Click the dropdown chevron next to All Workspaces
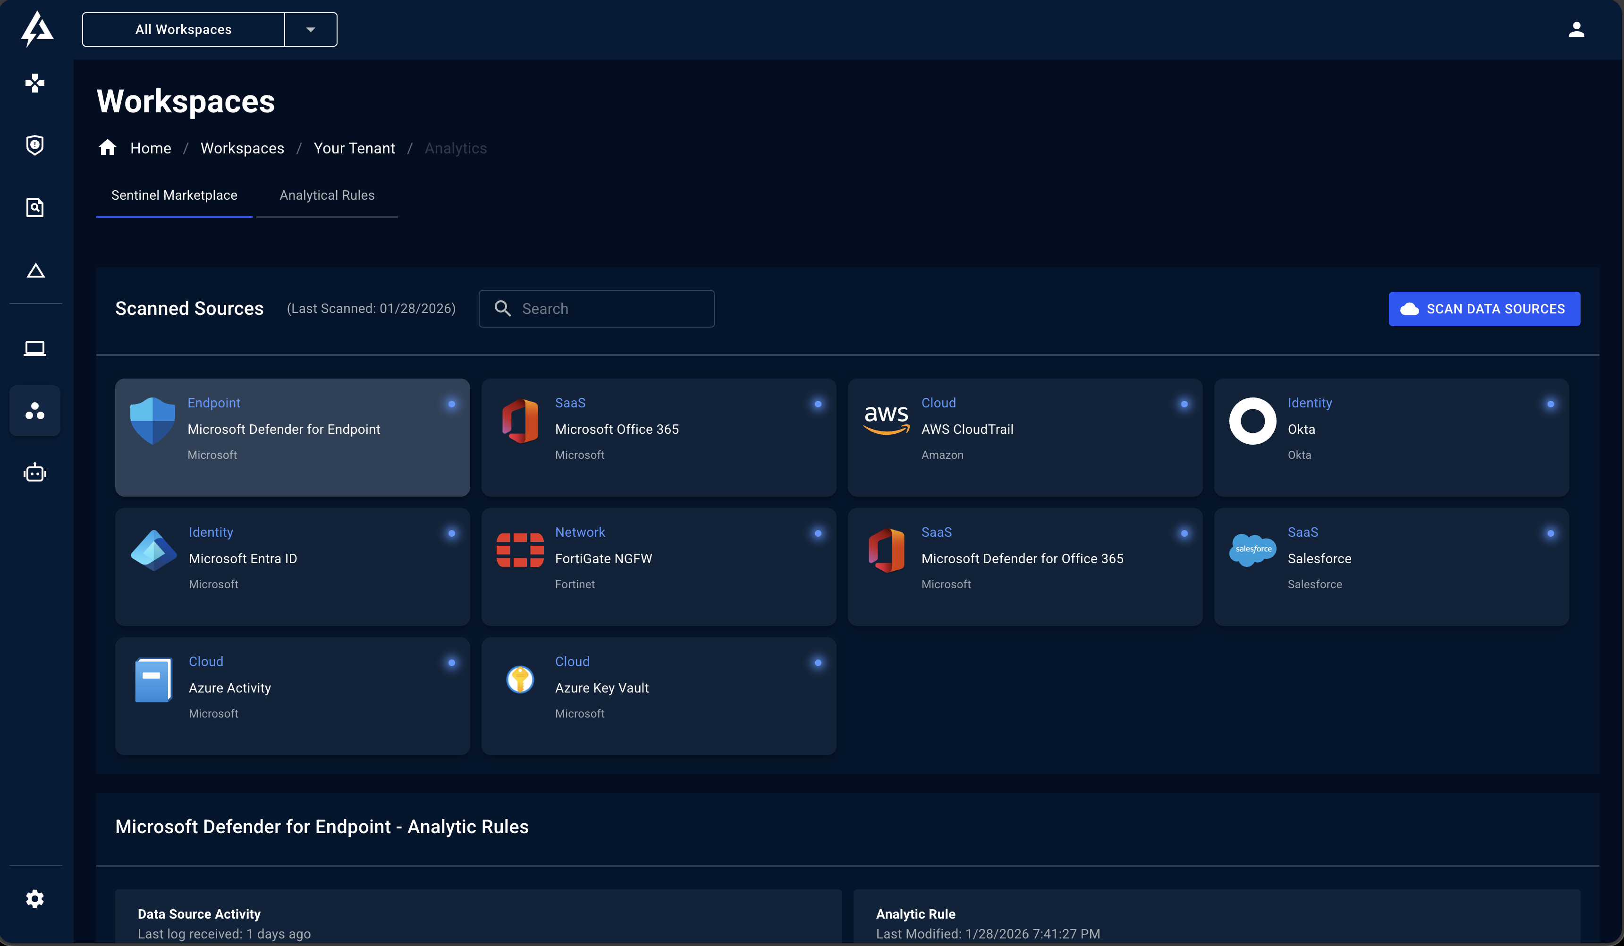 (x=311, y=29)
